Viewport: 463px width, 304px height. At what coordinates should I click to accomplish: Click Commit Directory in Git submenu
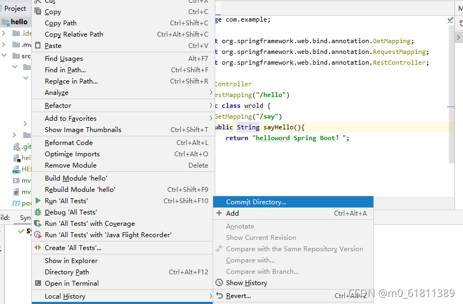tap(293, 202)
